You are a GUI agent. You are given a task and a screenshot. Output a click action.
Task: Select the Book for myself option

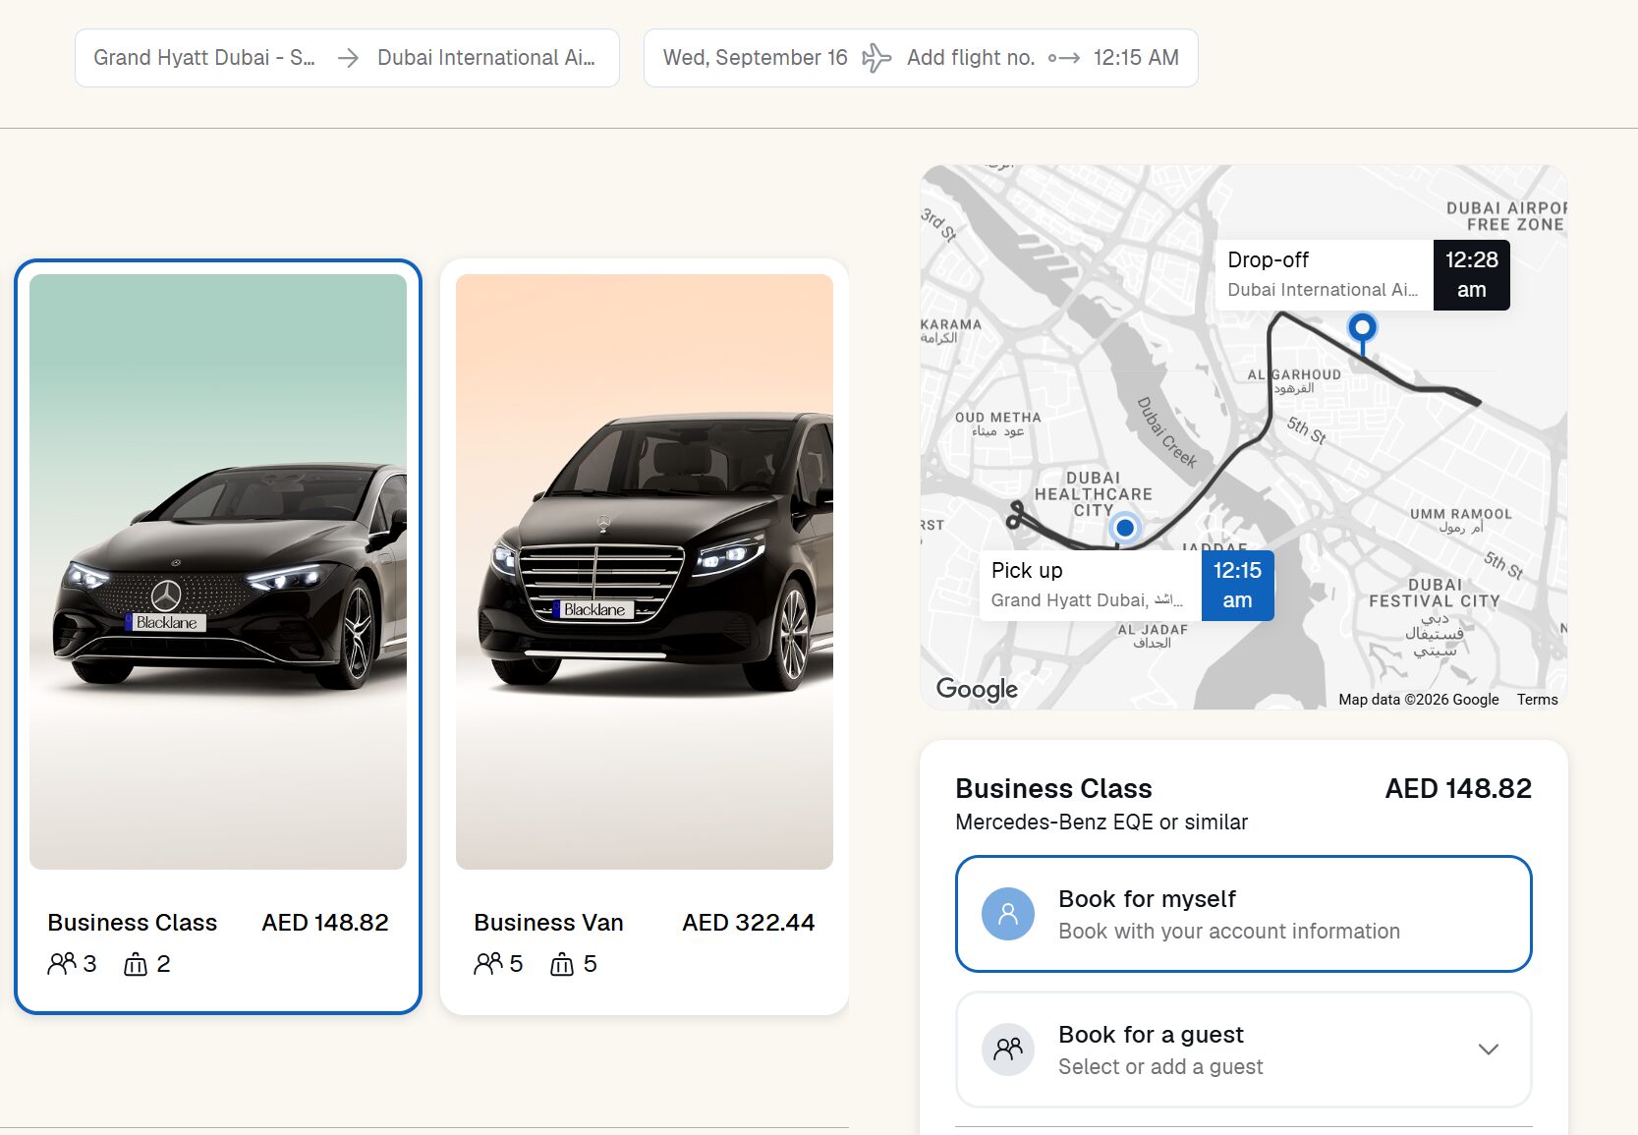(1244, 914)
